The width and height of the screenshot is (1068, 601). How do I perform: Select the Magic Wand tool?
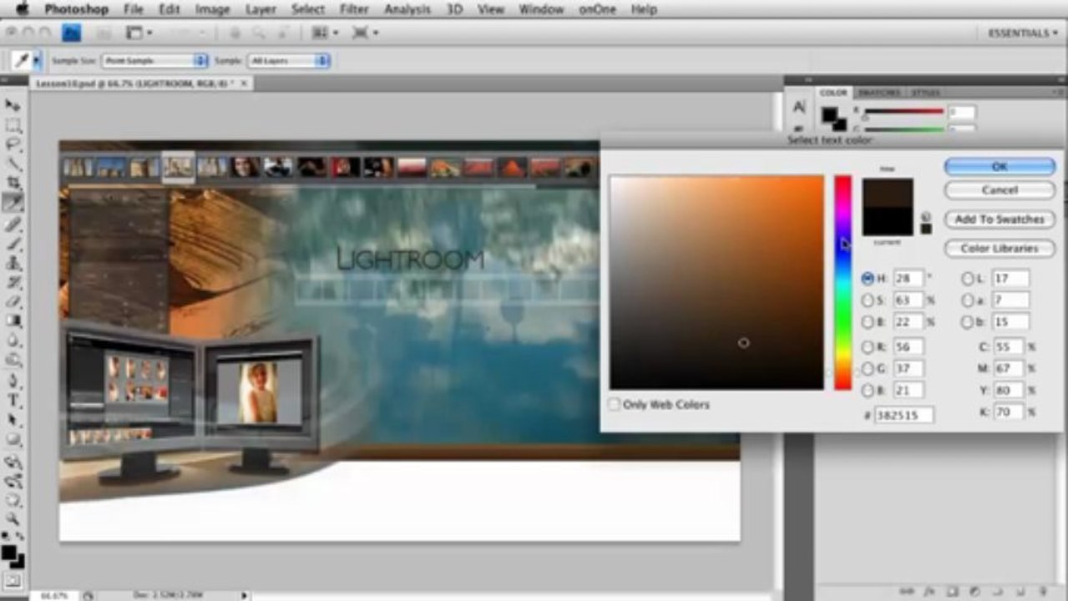click(x=13, y=164)
